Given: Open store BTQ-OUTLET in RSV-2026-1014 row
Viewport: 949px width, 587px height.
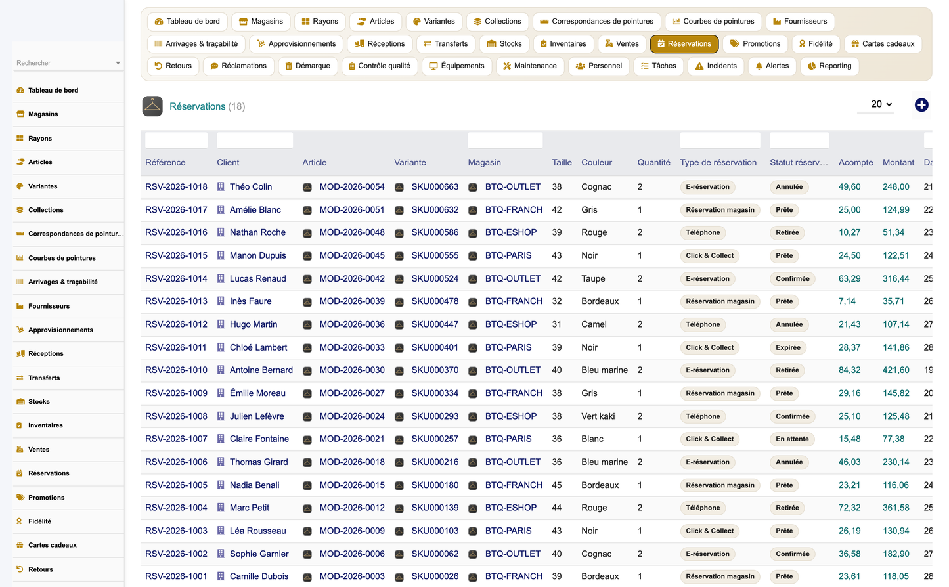Looking at the screenshot, I should point(513,279).
